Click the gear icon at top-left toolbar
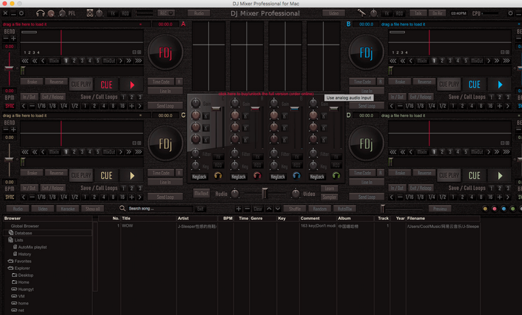The width and height of the screenshot is (522, 315). coord(21,13)
